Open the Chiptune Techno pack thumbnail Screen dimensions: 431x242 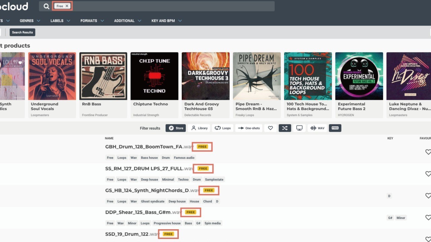pos(154,76)
